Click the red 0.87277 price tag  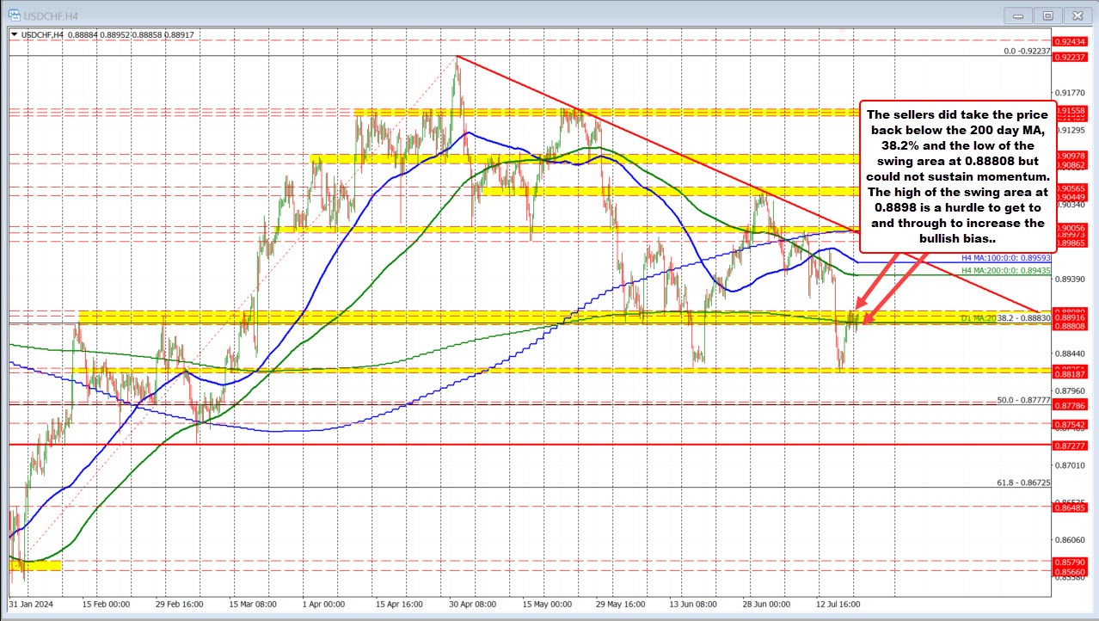pos(1074,446)
